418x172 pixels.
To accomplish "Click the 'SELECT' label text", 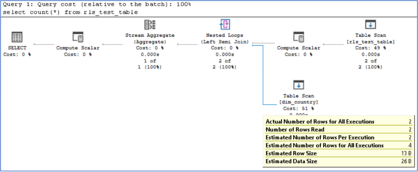I will point(17,48).
